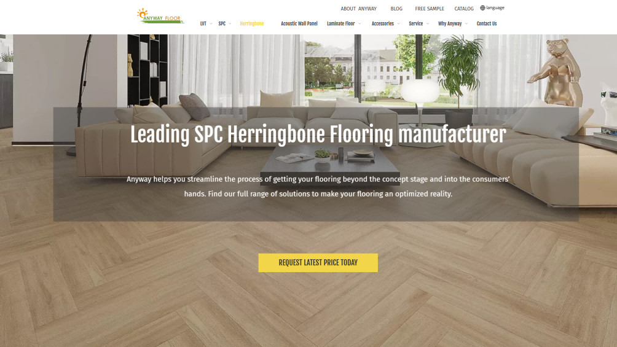This screenshot has height=347, width=617.
Task: Expand the Accessories menu chevron
Action: 399,23
